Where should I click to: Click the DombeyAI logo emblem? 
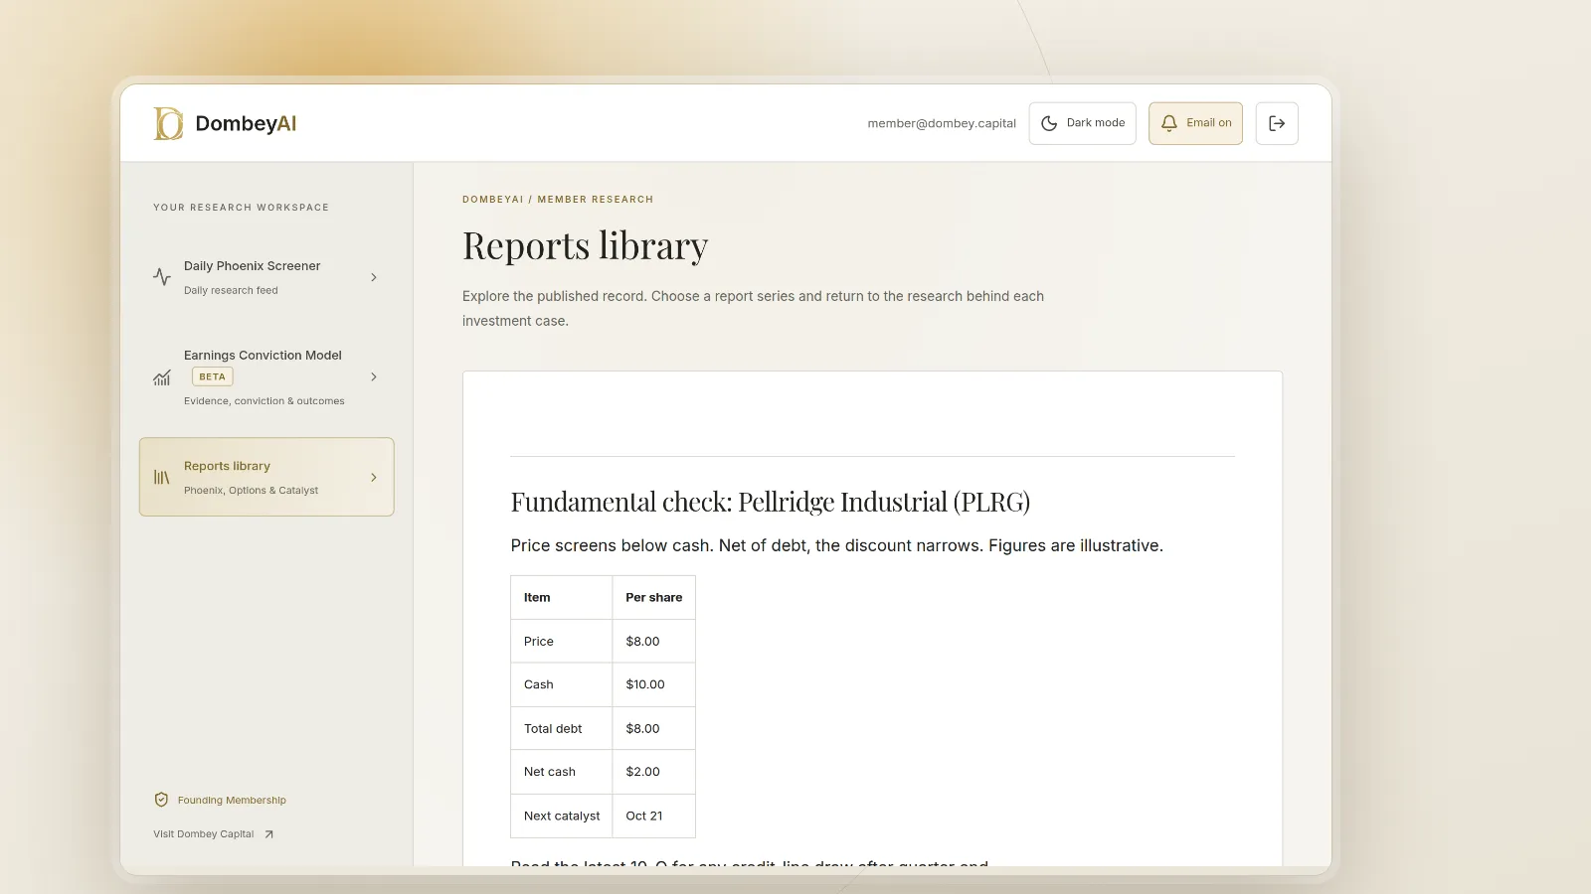coord(168,123)
